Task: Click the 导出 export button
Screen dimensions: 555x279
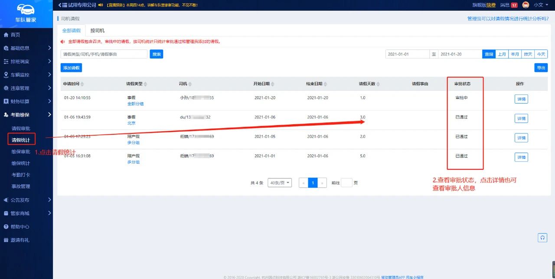Action: coord(541,68)
